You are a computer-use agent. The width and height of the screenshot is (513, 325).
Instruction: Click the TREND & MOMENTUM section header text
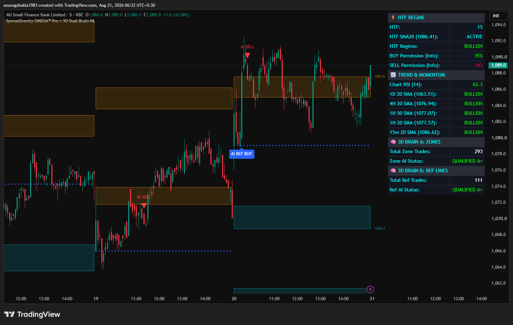tap(422, 75)
